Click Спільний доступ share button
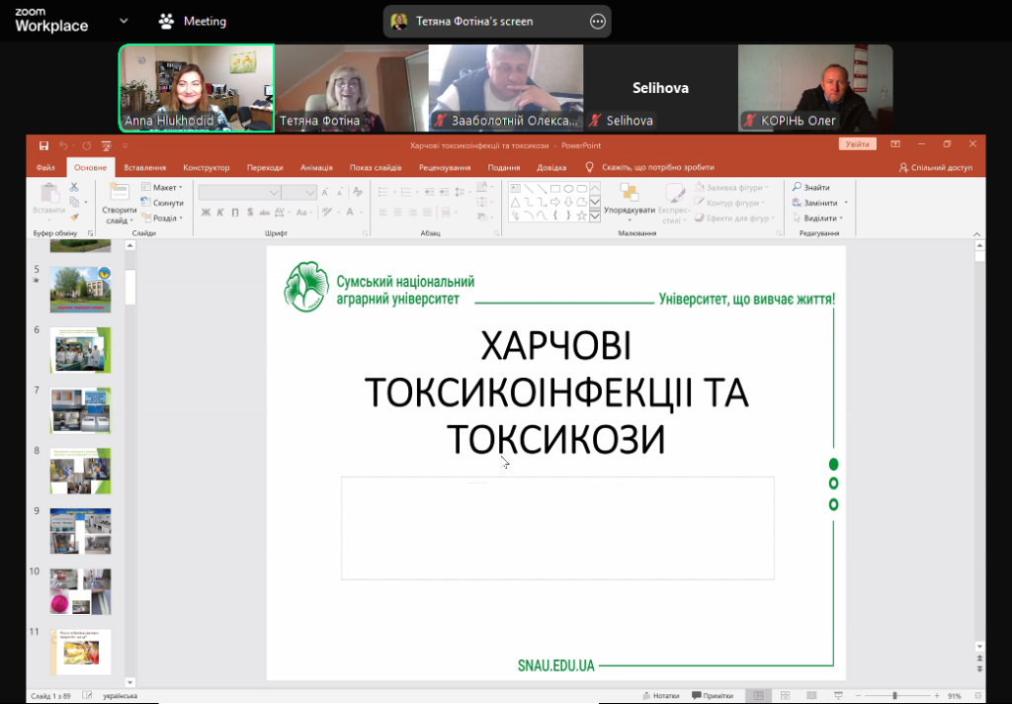The image size is (1012, 704). pyautogui.click(x=935, y=167)
